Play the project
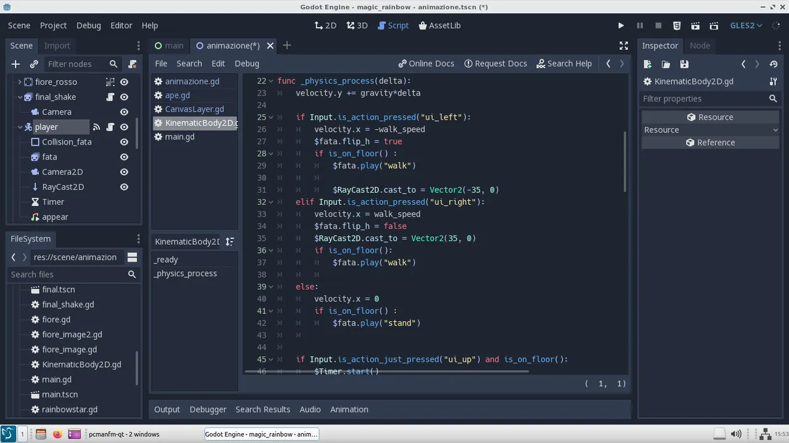 click(621, 25)
